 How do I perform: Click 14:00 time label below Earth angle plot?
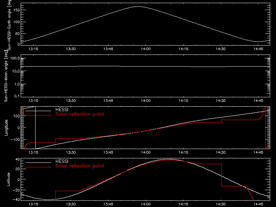146,49
